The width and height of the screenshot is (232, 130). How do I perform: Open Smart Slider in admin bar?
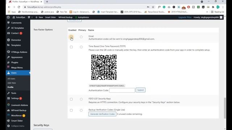pos(50,17)
